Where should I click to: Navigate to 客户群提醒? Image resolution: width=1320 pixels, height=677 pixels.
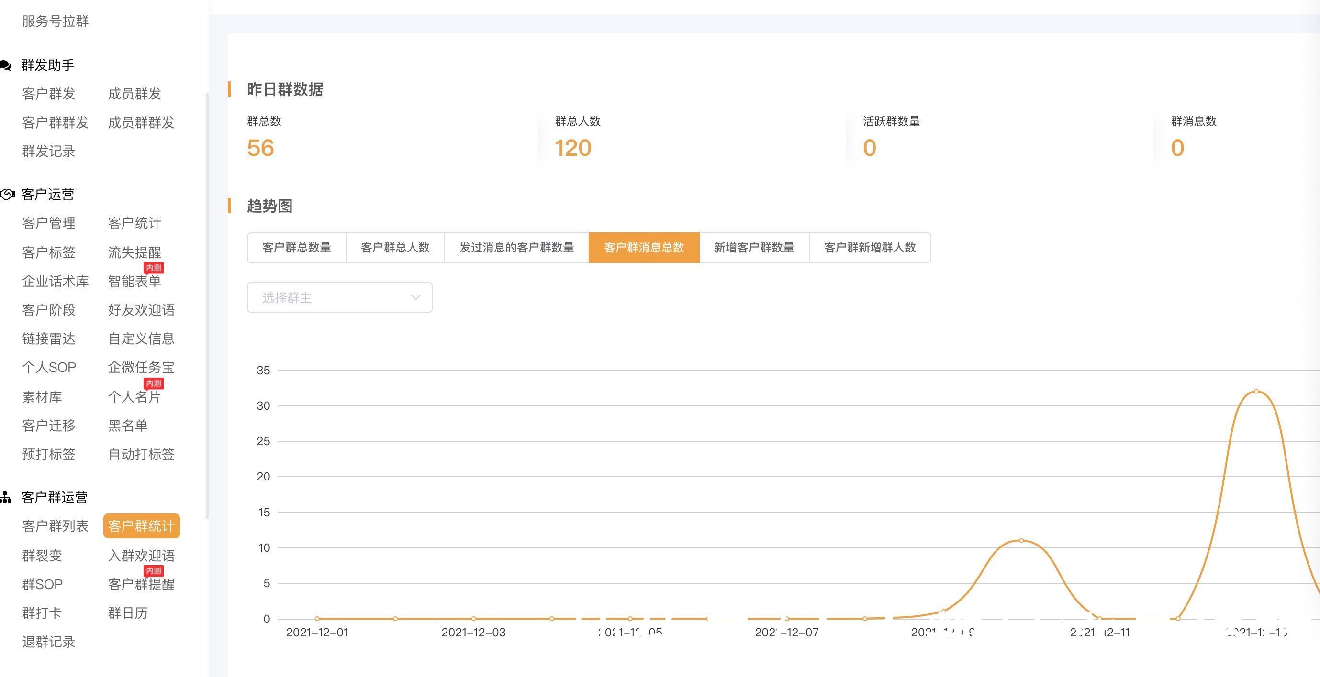(x=142, y=584)
